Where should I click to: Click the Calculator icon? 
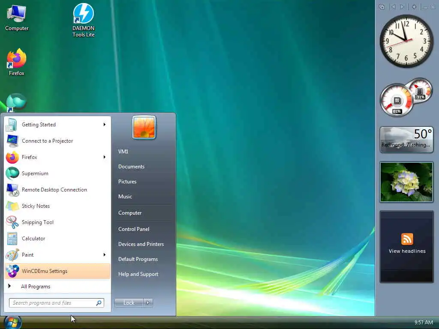(x=12, y=239)
